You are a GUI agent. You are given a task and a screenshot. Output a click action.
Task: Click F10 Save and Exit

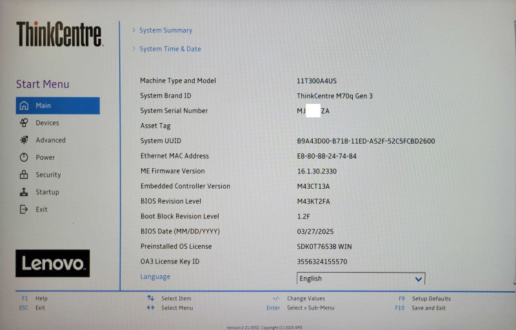(x=421, y=308)
